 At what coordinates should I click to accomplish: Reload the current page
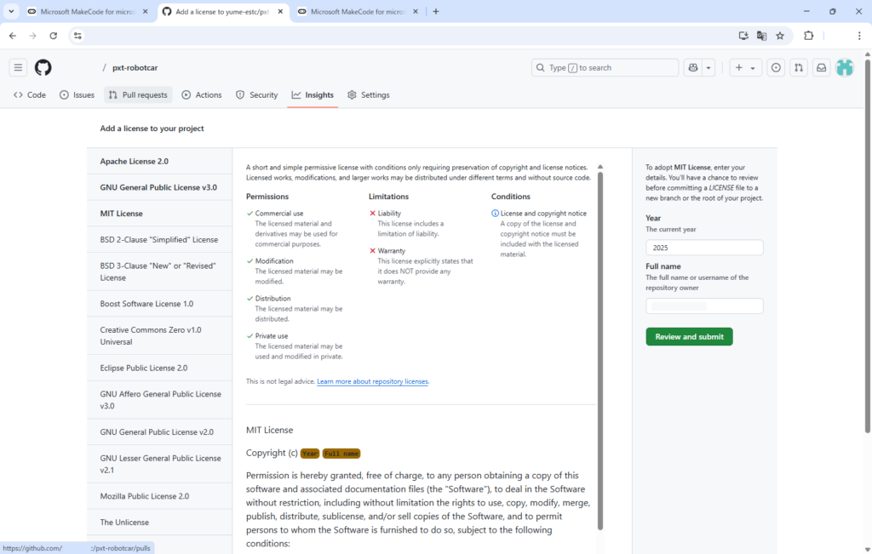click(x=54, y=36)
